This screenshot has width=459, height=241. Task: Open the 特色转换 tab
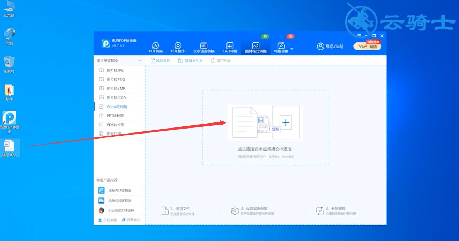[x=281, y=48]
